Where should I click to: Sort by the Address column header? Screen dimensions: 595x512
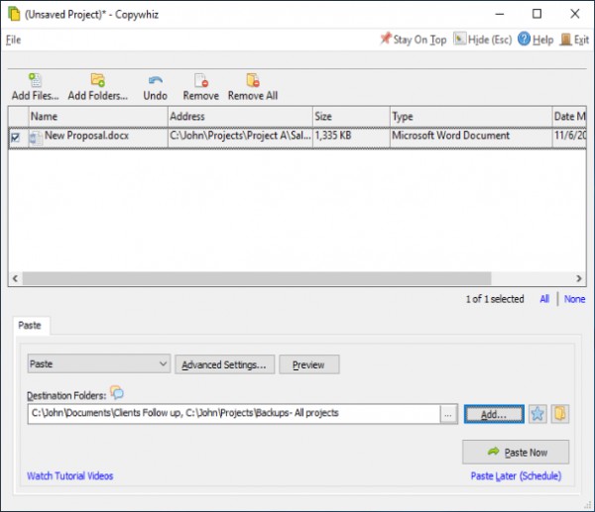[240, 116]
